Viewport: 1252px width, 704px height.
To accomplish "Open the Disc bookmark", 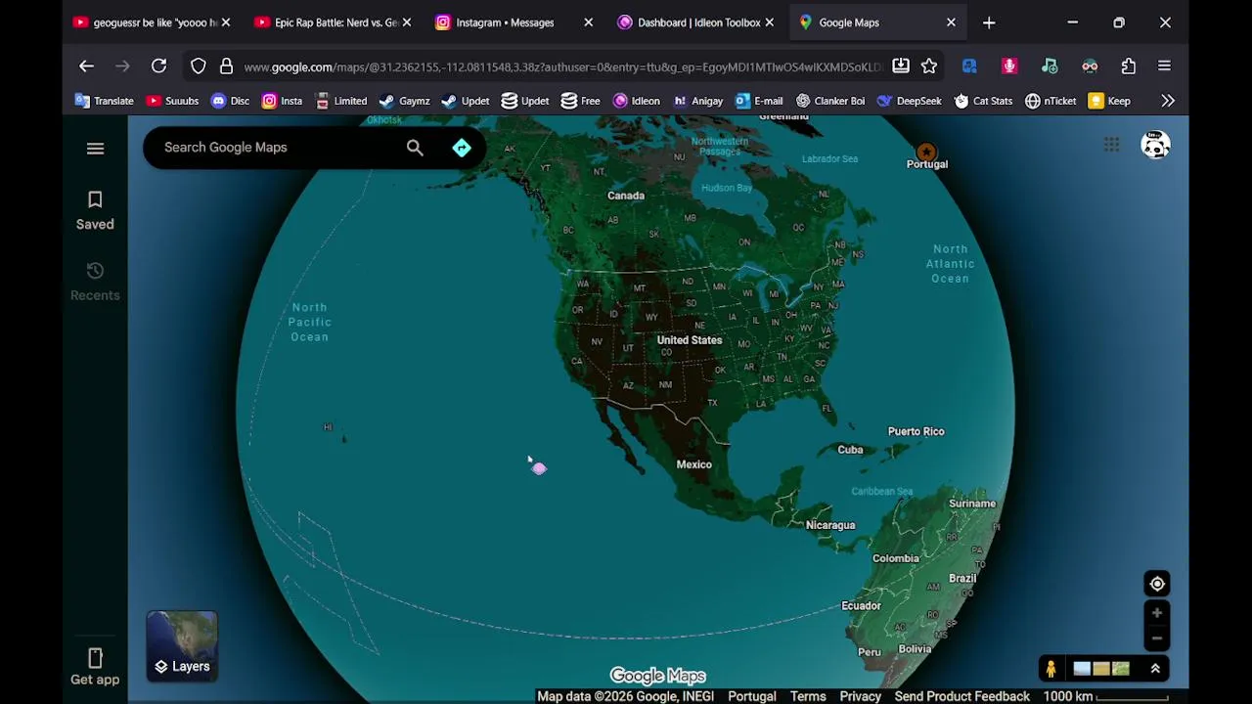I will (x=230, y=101).
